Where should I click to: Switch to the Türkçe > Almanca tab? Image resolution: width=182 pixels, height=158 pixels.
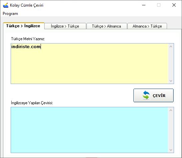(x=106, y=26)
